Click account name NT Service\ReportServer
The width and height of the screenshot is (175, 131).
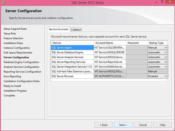[110, 62]
